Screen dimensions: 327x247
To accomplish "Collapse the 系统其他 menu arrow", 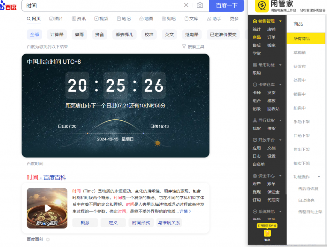I will [x=280, y=211].
